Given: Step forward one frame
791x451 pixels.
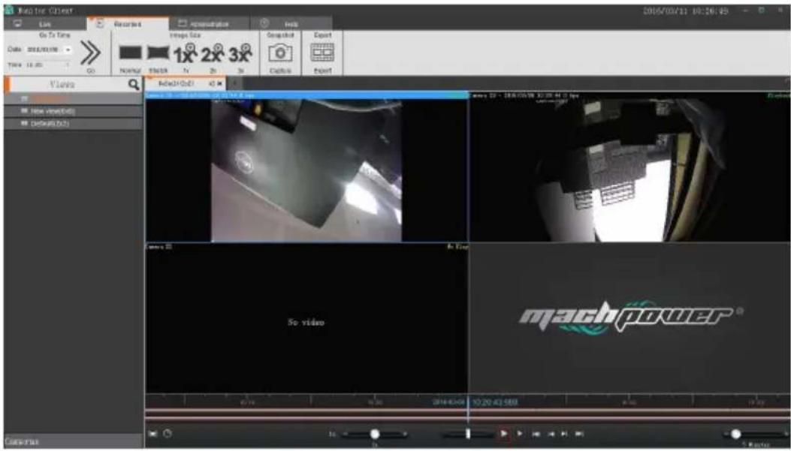Looking at the screenshot, I should point(564,434).
